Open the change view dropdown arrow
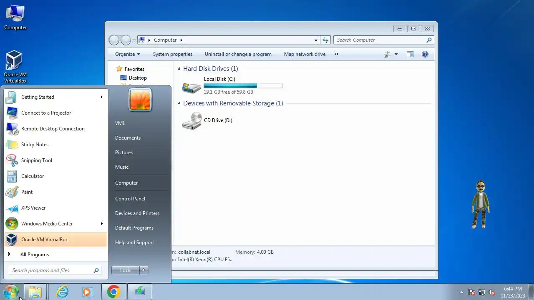The image size is (534, 300). tap(396, 54)
